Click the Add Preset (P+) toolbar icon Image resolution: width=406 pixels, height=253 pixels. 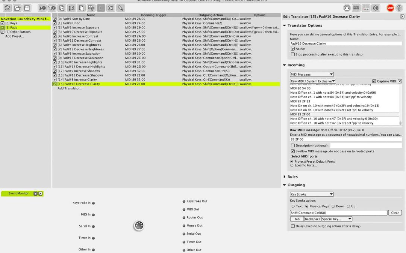[x=42, y=8]
